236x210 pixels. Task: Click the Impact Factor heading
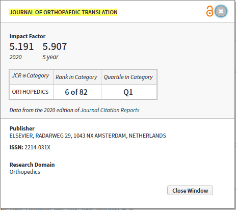click(28, 36)
